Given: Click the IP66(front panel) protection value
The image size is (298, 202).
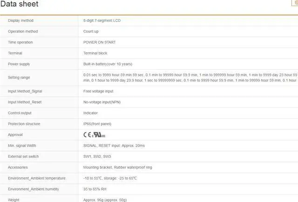Looking at the screenshot, I should click(x=97, y=124).
